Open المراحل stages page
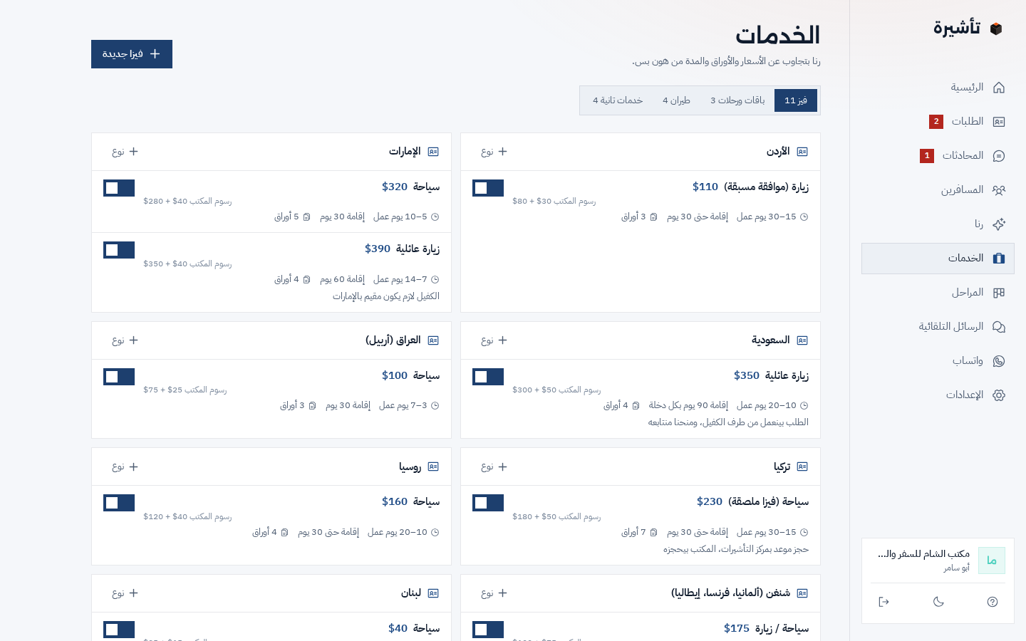 point(938,293)
